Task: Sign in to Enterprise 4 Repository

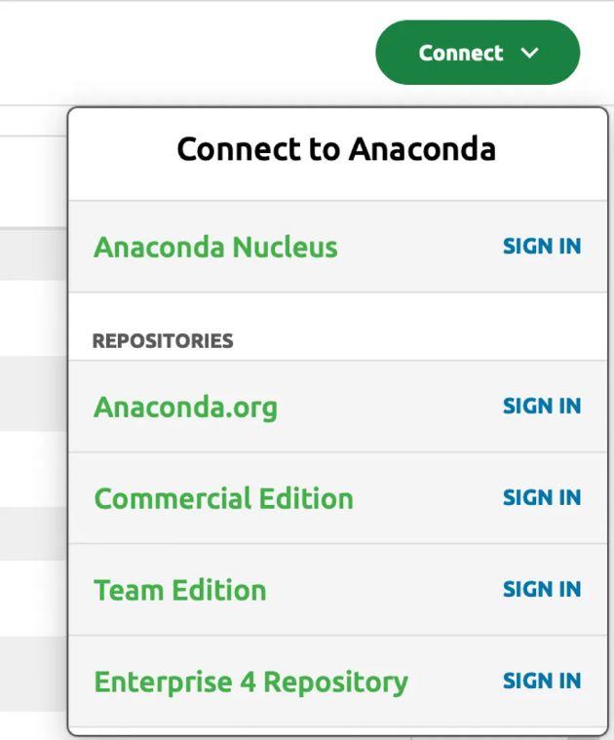Action: coord(541,682)
